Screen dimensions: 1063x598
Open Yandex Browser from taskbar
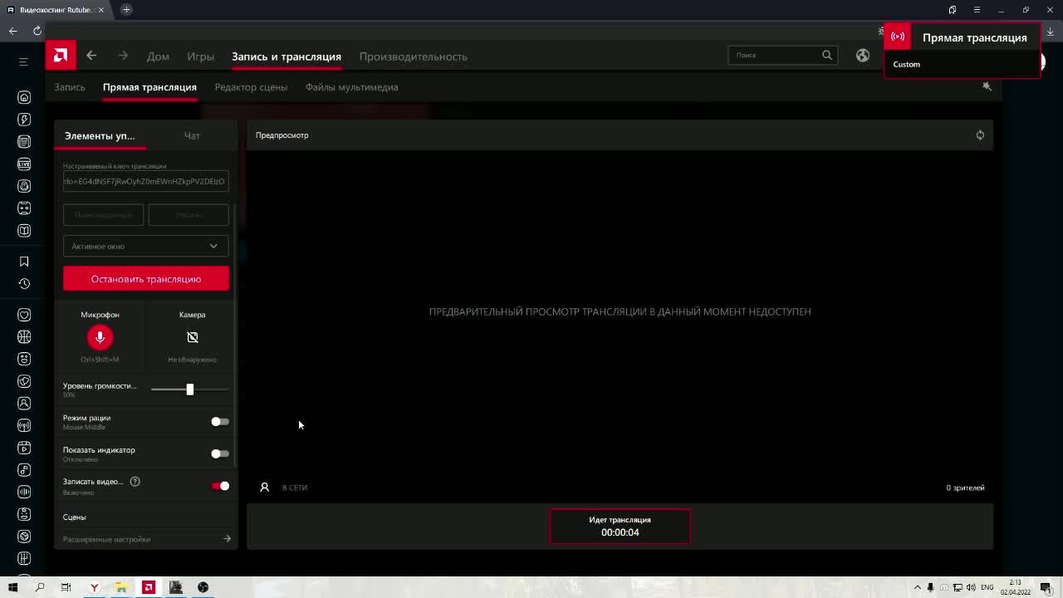point(94,587)
